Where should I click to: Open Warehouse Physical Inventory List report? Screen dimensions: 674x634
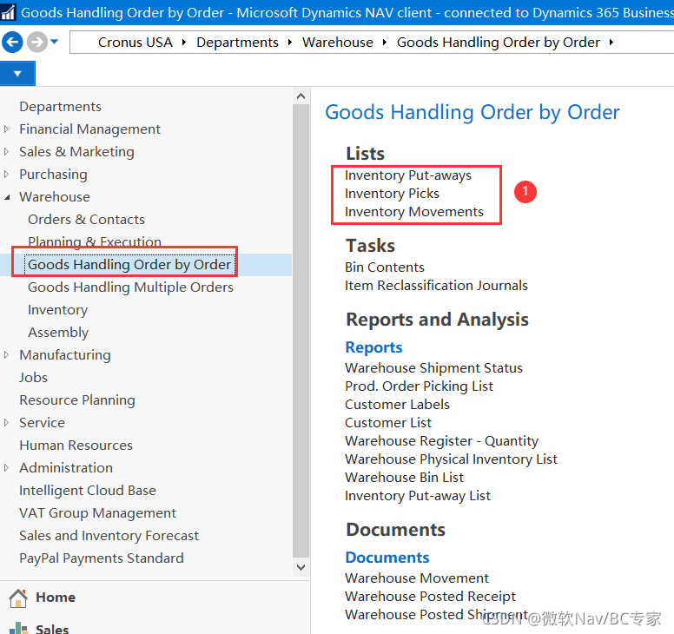pyautogui.click(x=451, y=459)
